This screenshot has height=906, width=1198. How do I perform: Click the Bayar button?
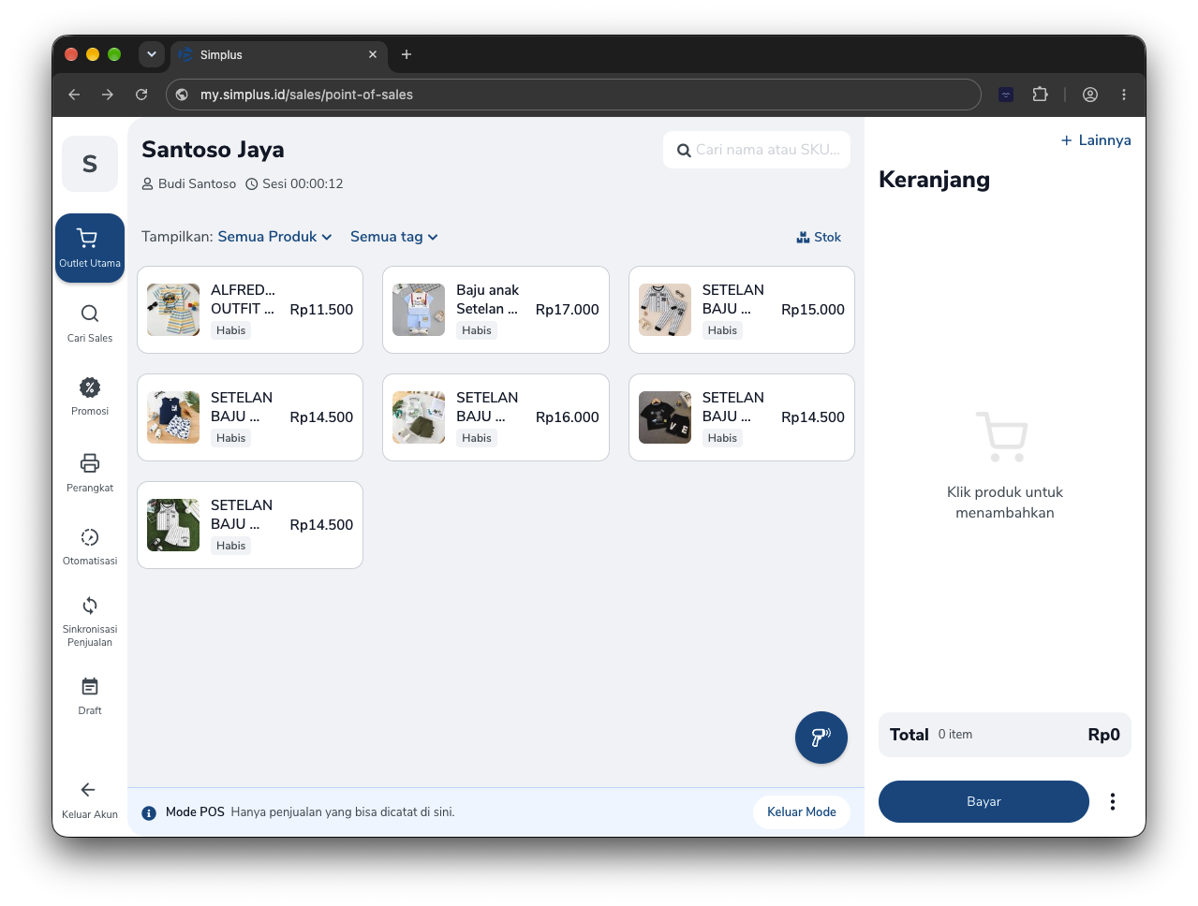[984, 801]
